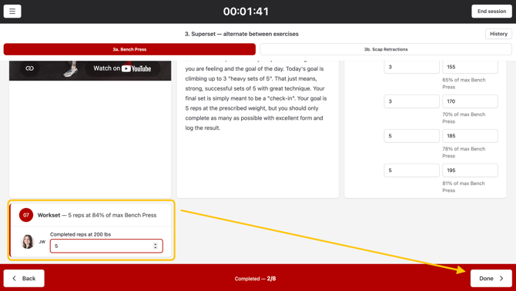Click '81% of max Bench Press' label
This screenshot has height=291, width=516.
pos(464,187)
